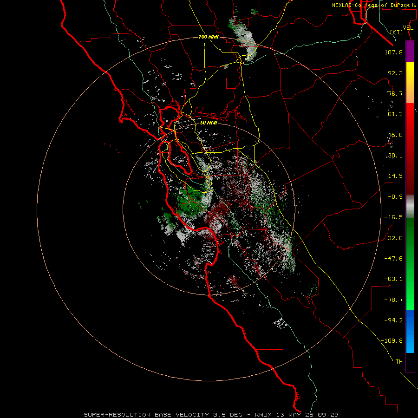
Task: Click the 14.5 legend value
Action: [395, 176]
